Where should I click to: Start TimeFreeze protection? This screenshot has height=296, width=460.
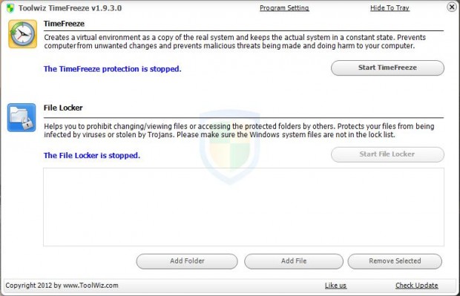tap(387, 68)
